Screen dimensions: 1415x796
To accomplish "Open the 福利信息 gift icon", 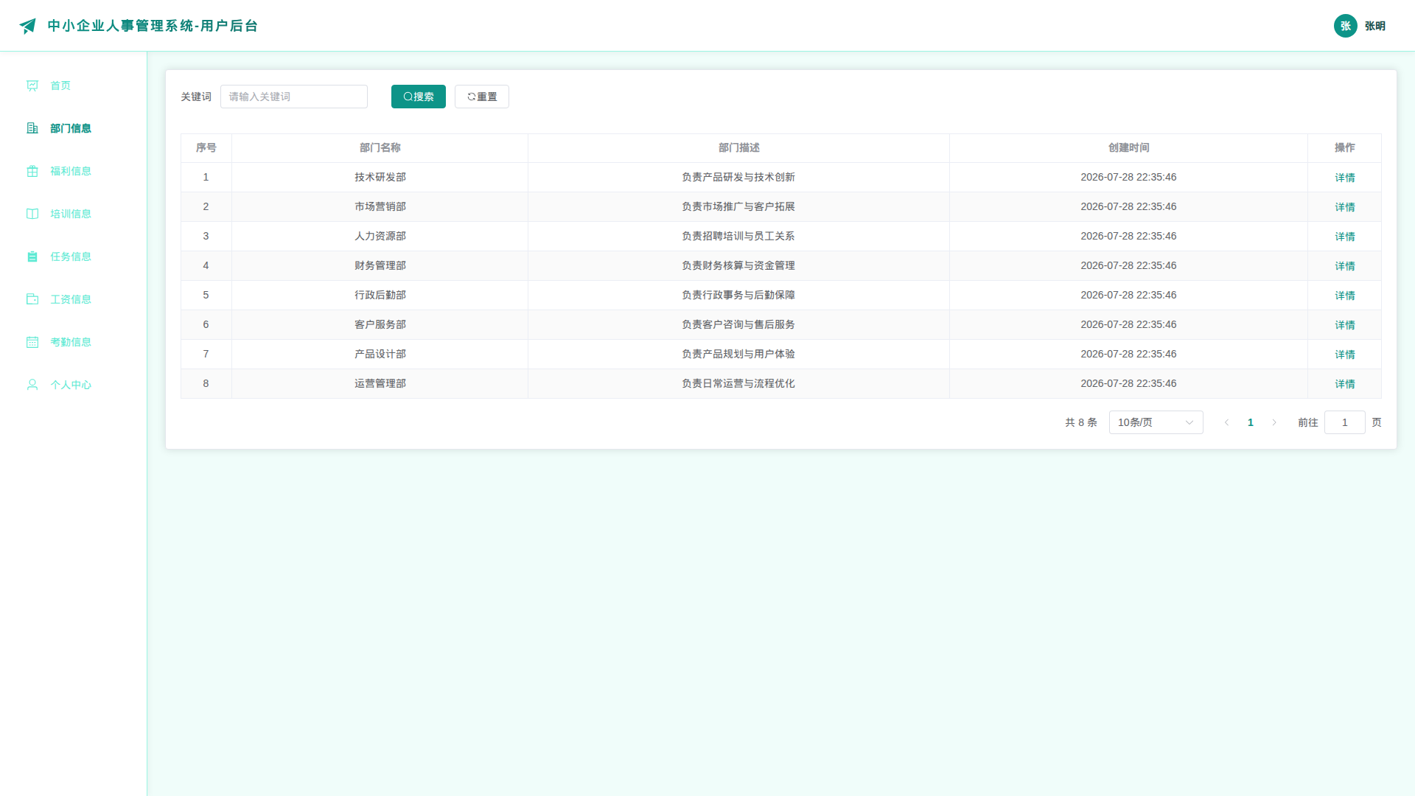I will click(x=32, y=171).
